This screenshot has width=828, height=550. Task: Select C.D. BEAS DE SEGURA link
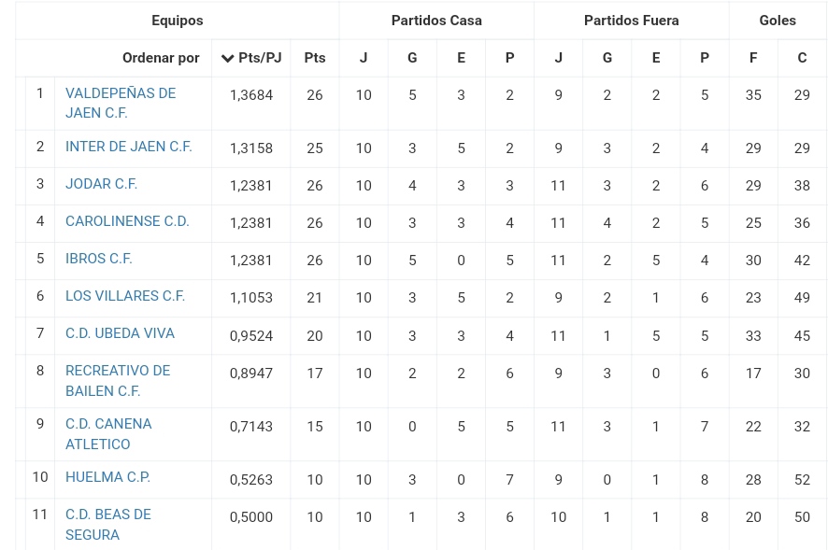(x=108, y=525)
